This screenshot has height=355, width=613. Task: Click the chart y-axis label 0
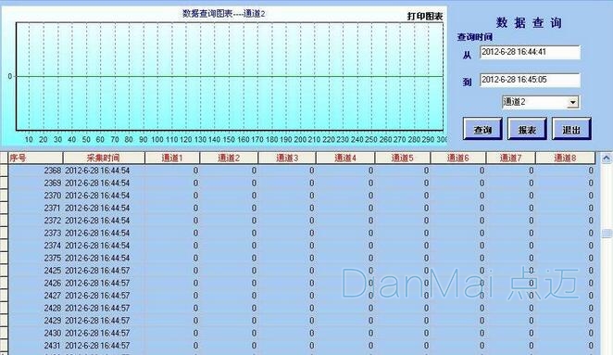click(x=10, y=76)
